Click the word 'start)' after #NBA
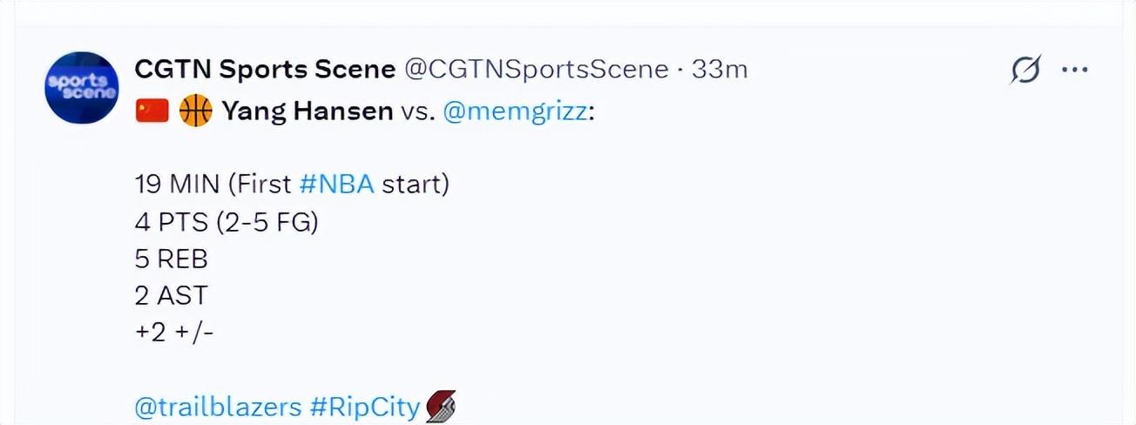1136x425 pixels. [416, 185]
